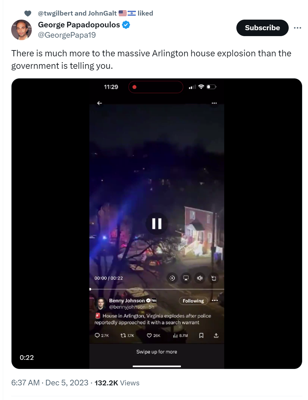
Task: Click the video progress slider bar
Action: (x=157, y=289)
